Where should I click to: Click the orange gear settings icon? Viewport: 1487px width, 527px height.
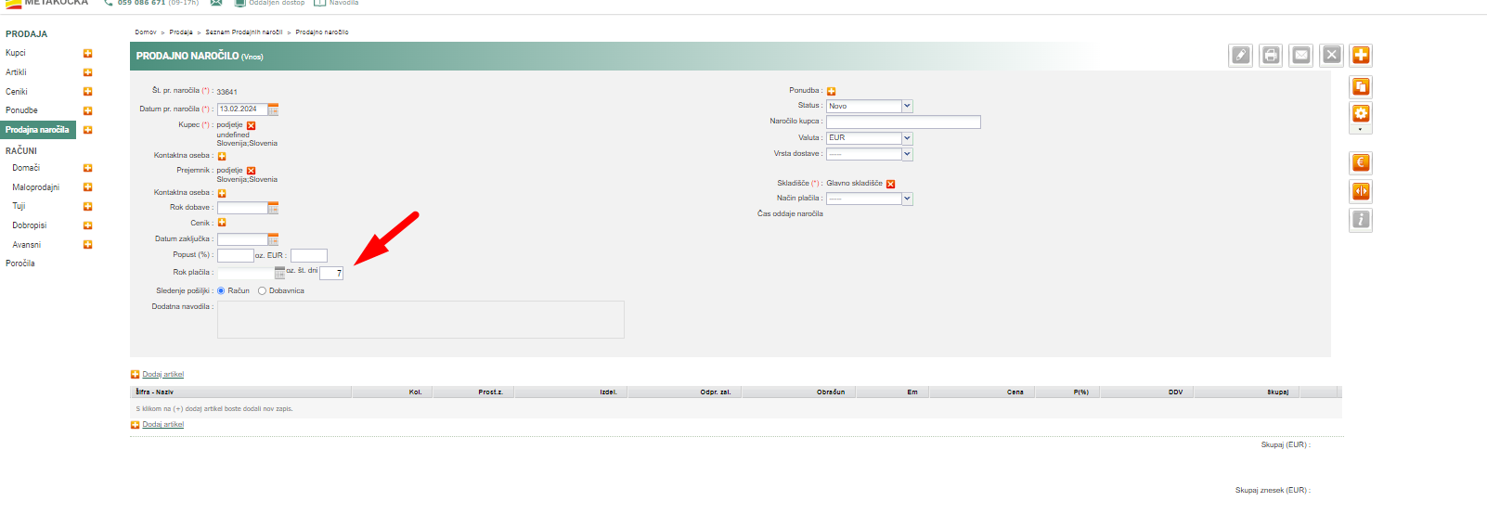tap(1361, 113)
